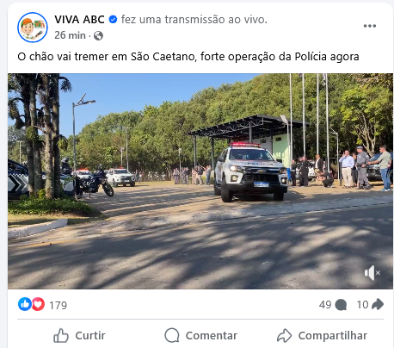The height and width of the screenshot is (348, 394).
Task: Click the blue like reaction icon
Action: [x=25, y=304]
